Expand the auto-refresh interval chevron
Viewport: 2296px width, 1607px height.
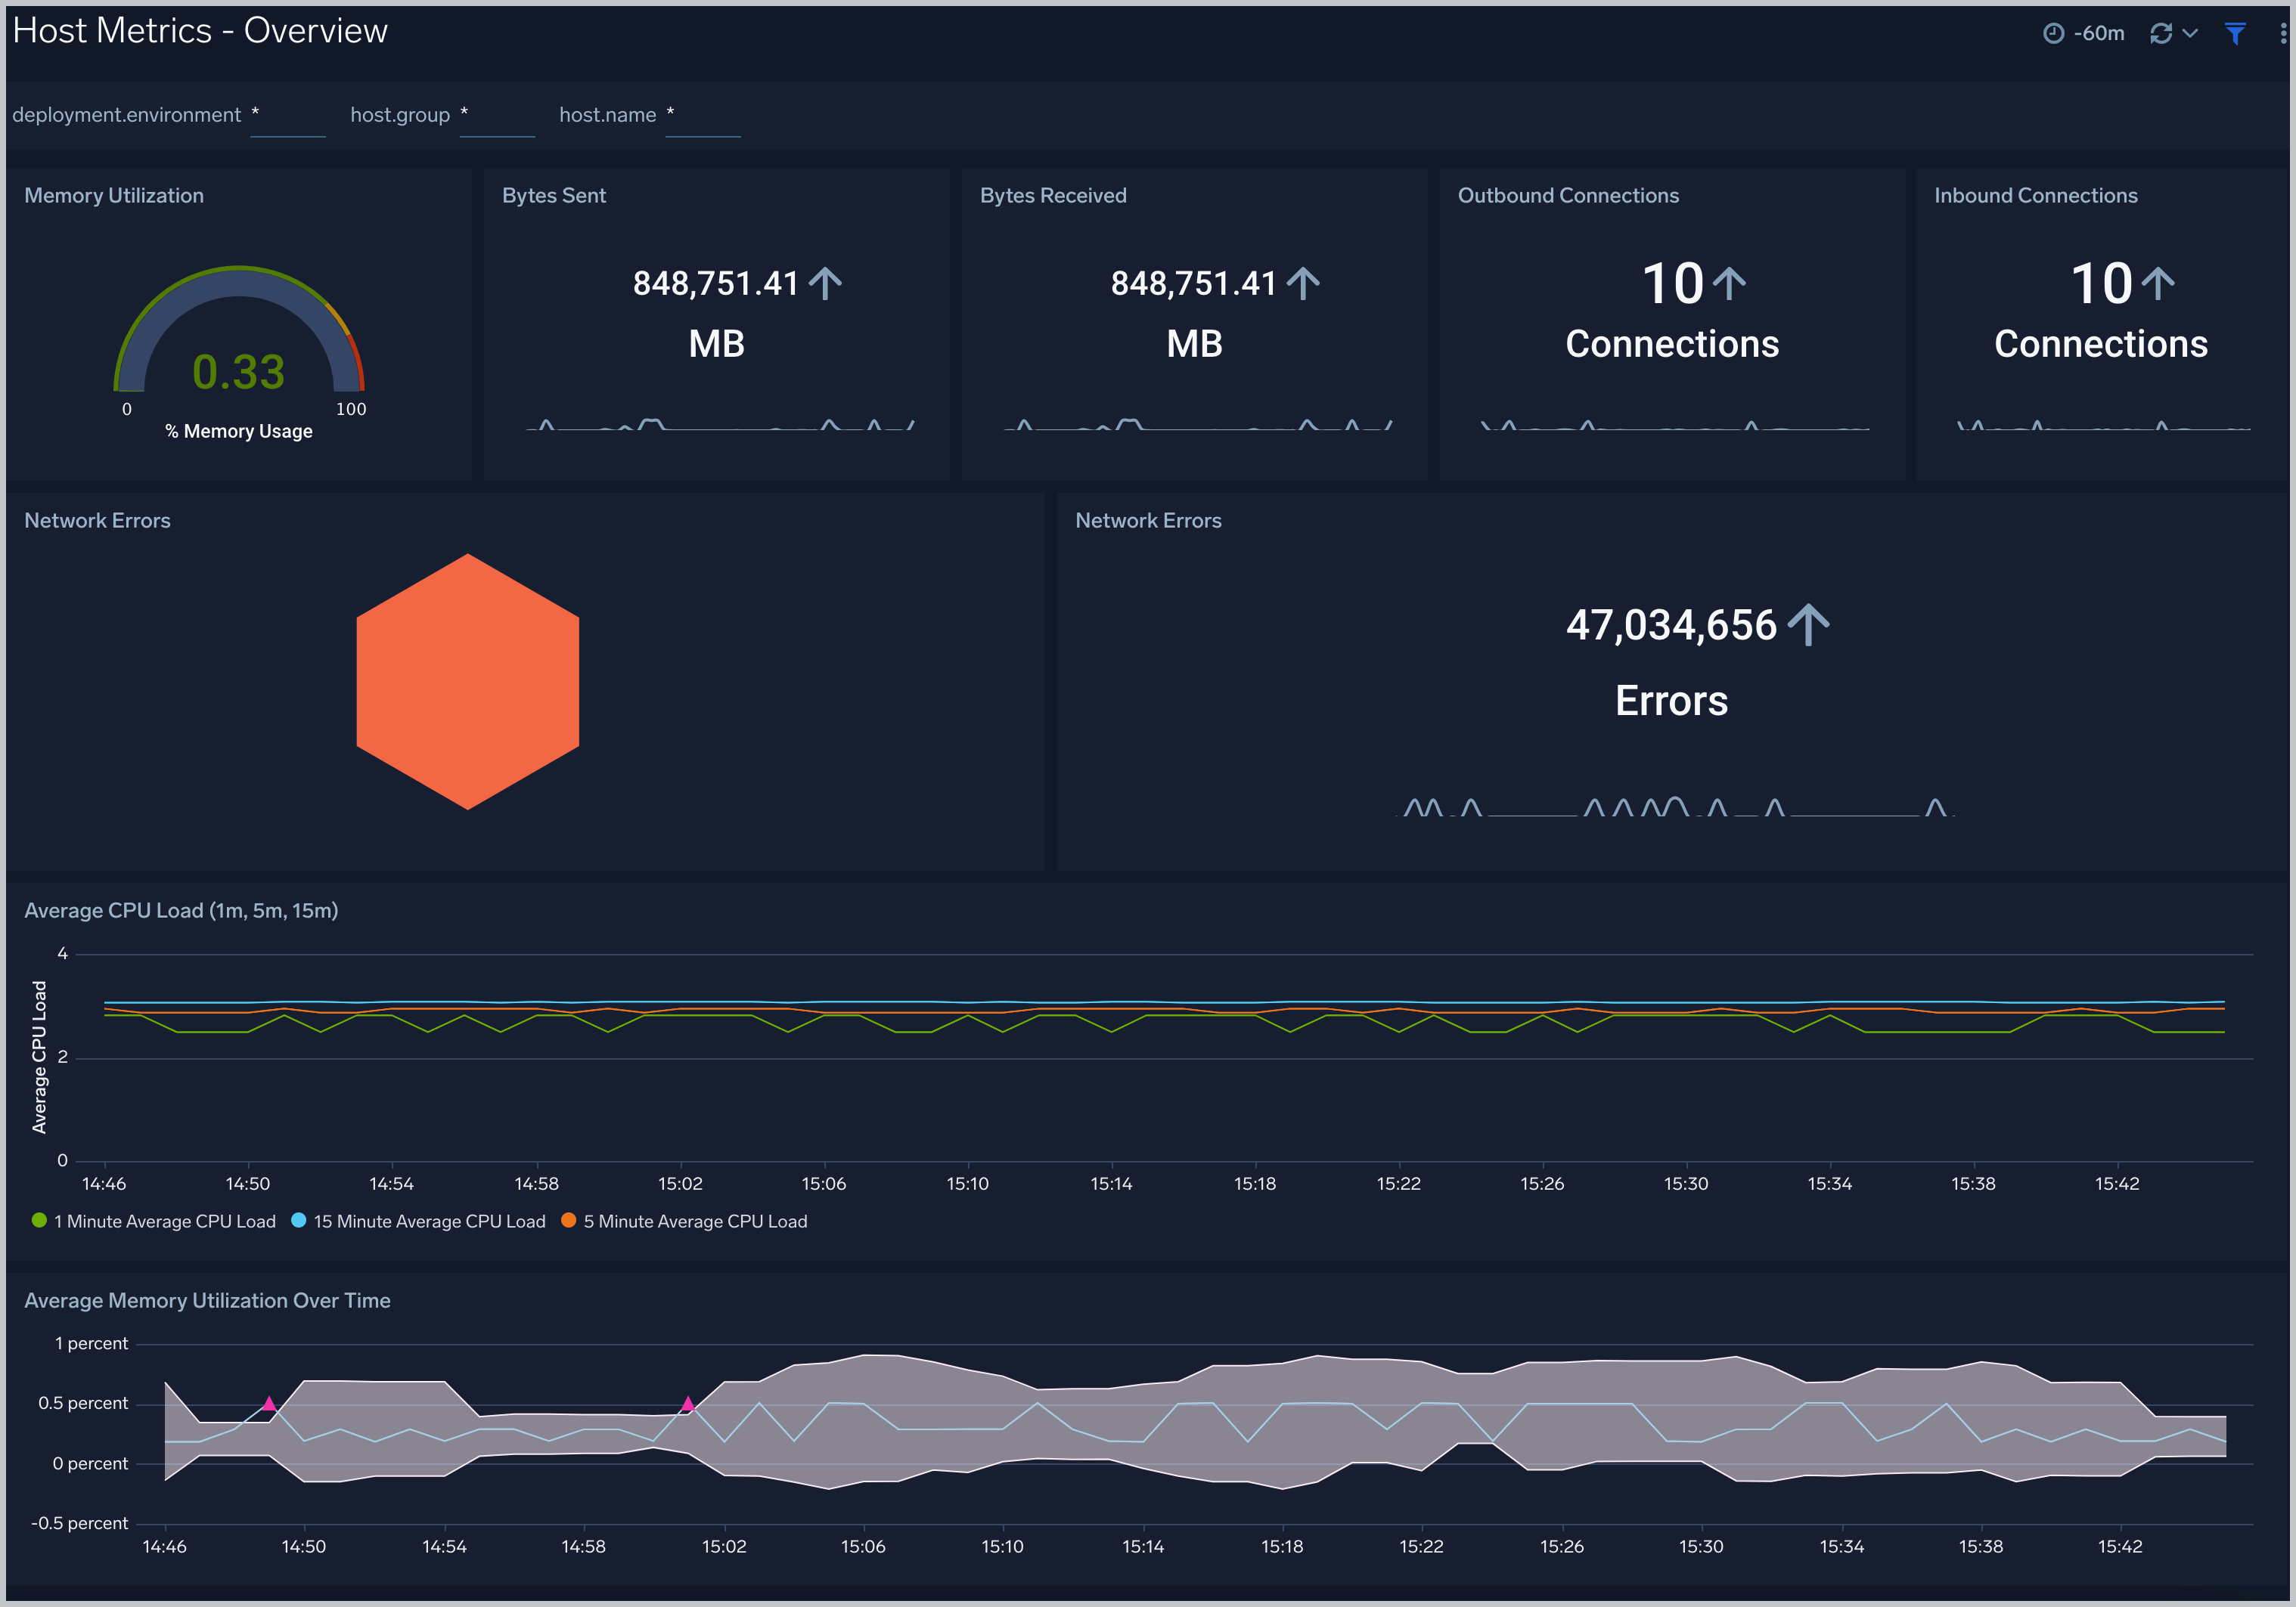tap(2189, 34)
